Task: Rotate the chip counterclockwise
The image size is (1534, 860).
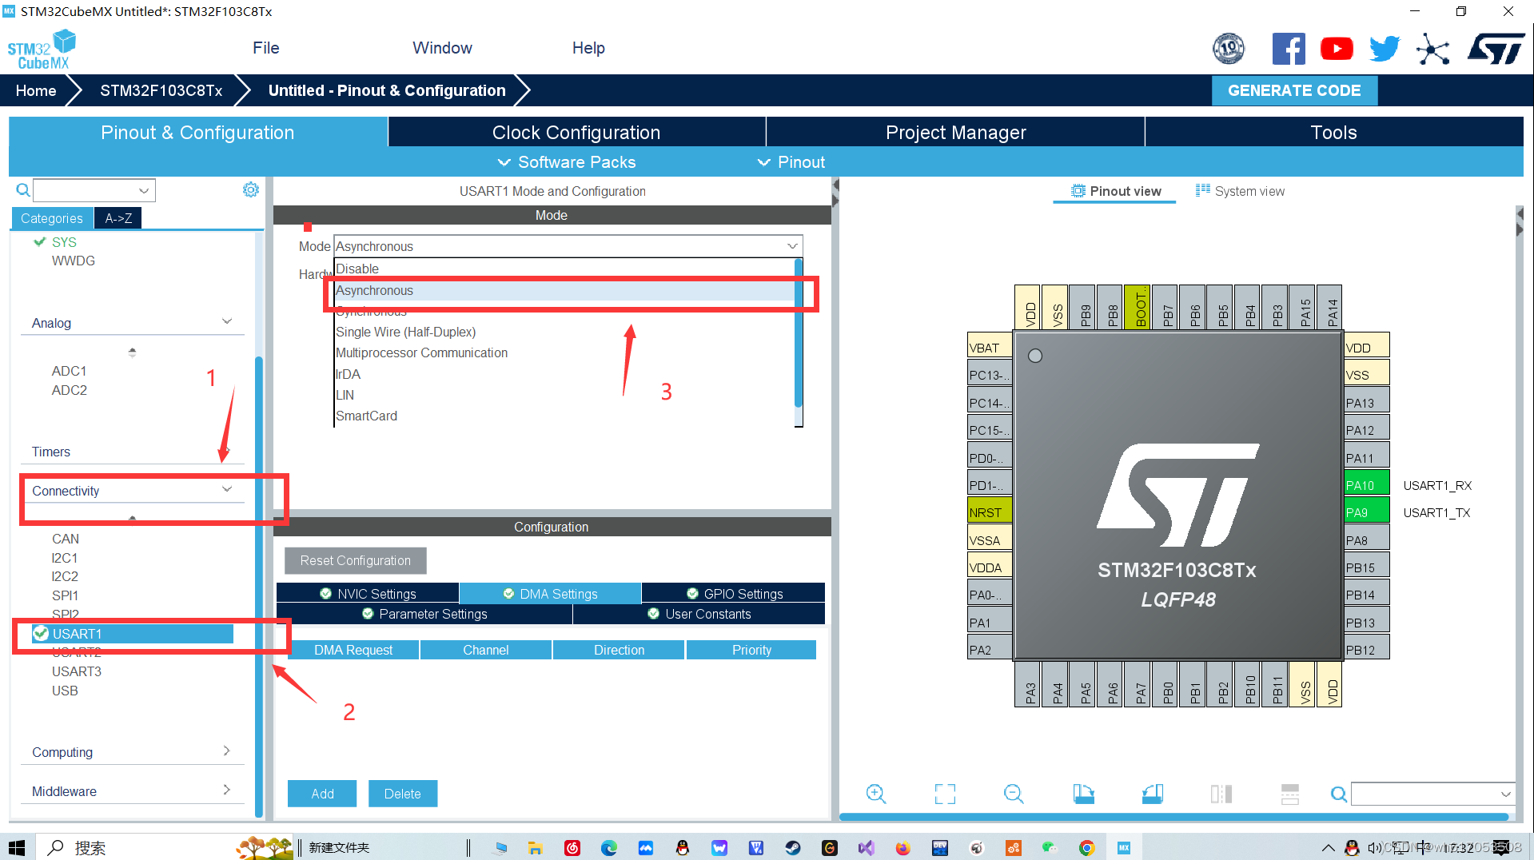Action: tap(1152, 794)
